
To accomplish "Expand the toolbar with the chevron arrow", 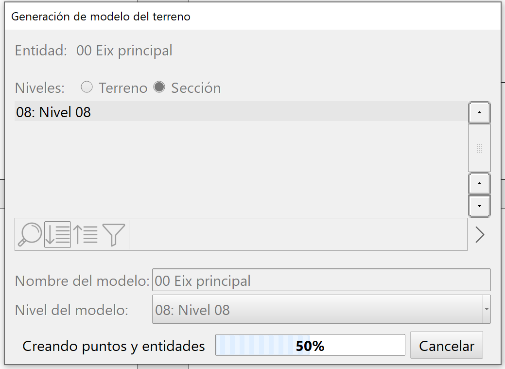I will 480,234.
